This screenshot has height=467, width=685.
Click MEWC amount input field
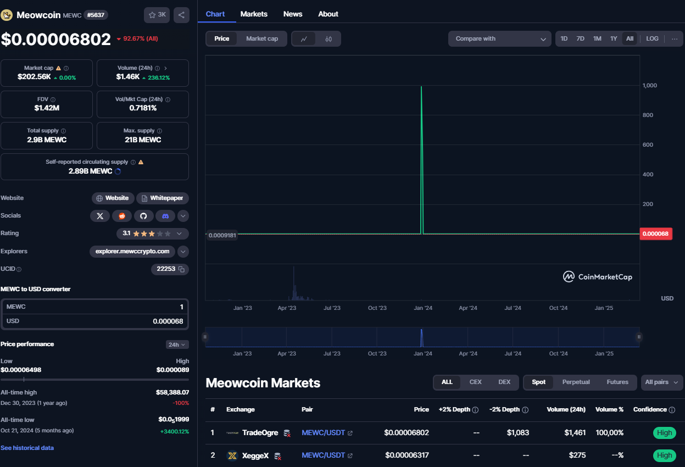(94, 307)
